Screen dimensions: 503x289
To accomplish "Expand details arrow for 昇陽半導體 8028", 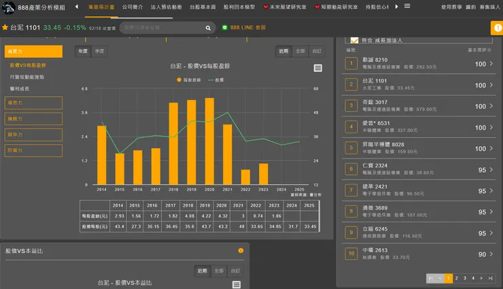I will [x=491, y=148].
